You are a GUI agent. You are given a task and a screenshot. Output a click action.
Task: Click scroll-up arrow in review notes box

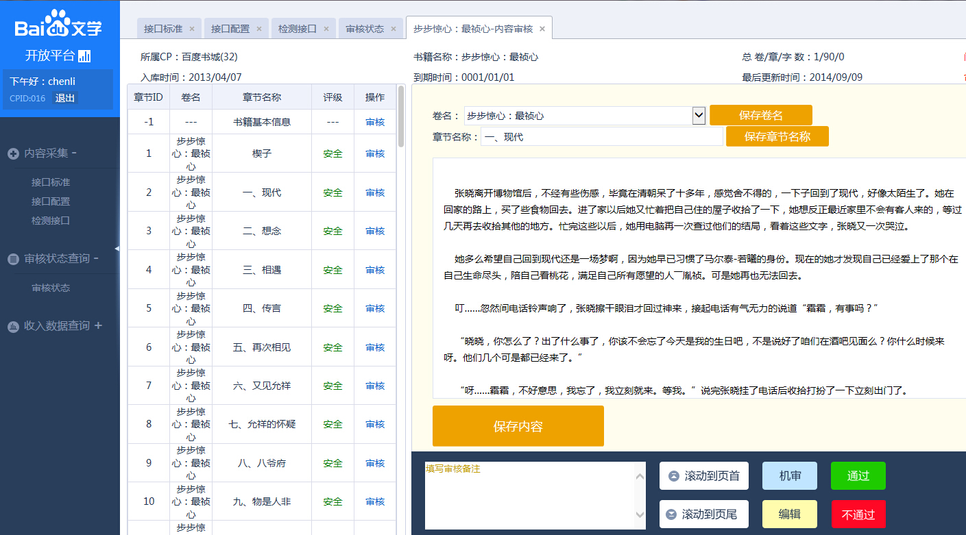[x=640, y=475]
